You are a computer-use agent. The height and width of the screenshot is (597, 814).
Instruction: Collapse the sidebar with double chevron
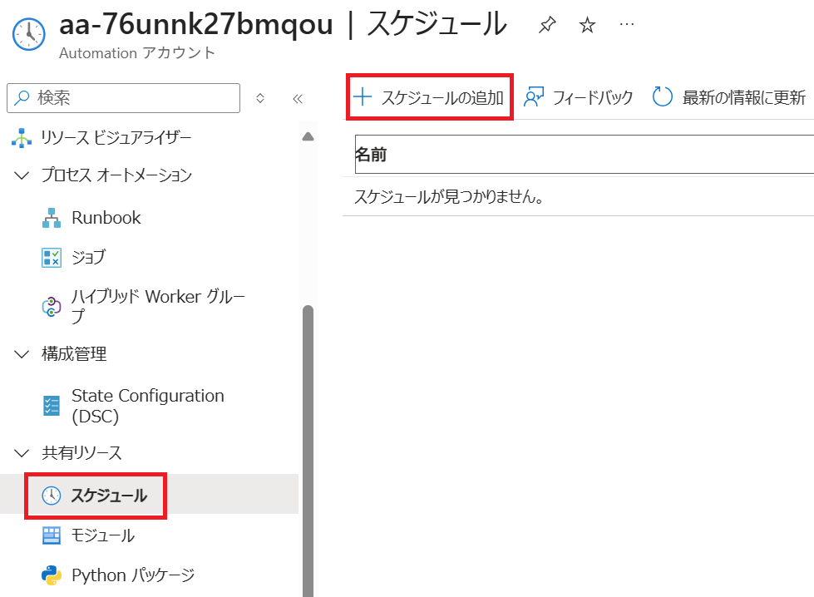[298, 99]
